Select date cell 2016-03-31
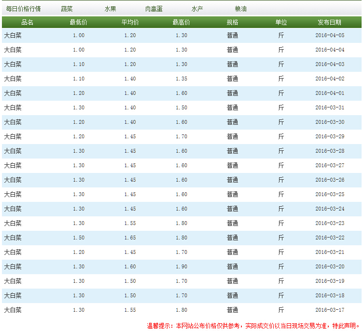Viewport: 364px width, 331px height. (x=330, y=107)
